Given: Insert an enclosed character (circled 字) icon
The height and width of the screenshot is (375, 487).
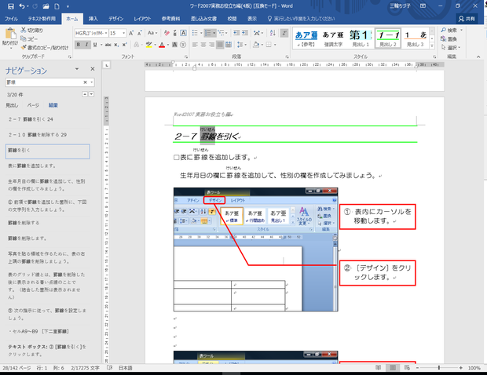Looking at the screenshot, I should coord(183,45).
